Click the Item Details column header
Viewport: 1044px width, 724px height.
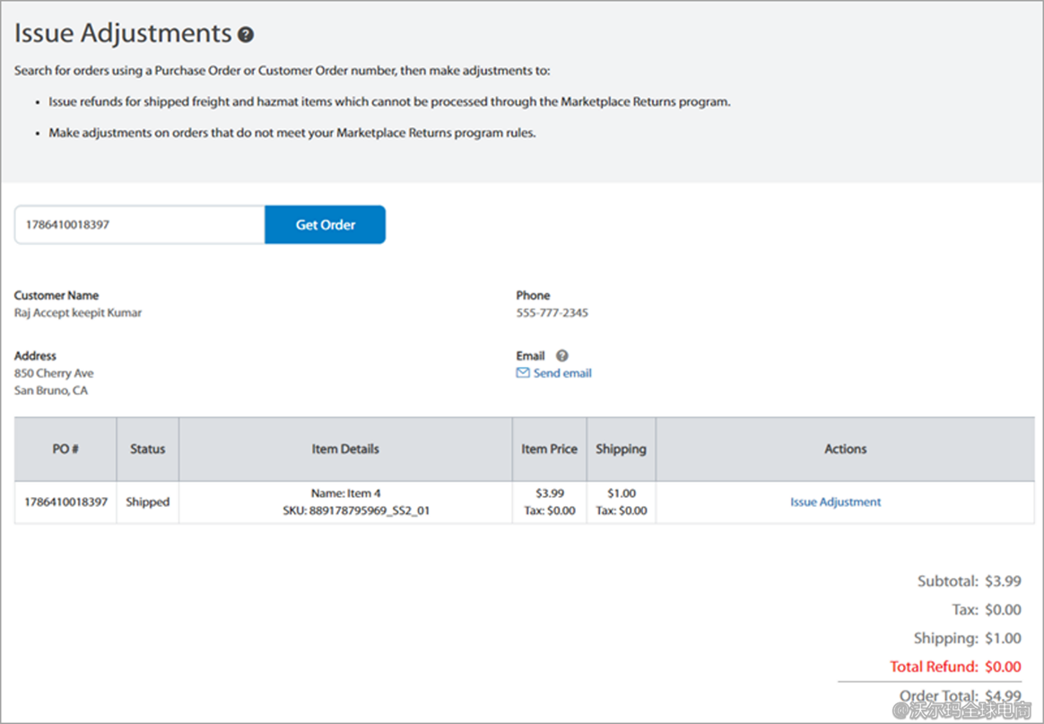point(345,449)
